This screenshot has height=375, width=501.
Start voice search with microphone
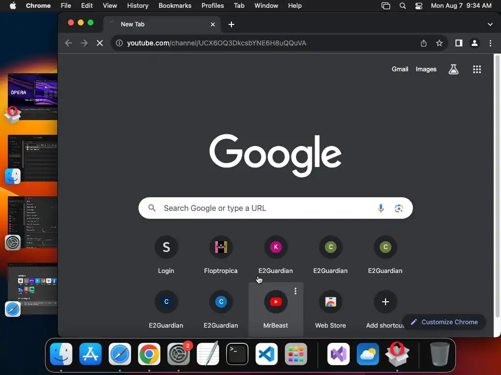tap(381, 208)
